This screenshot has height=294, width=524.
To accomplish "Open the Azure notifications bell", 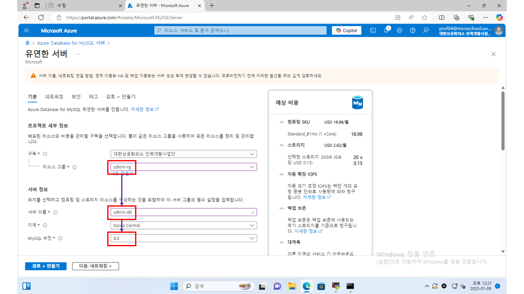I will (386, 31).
